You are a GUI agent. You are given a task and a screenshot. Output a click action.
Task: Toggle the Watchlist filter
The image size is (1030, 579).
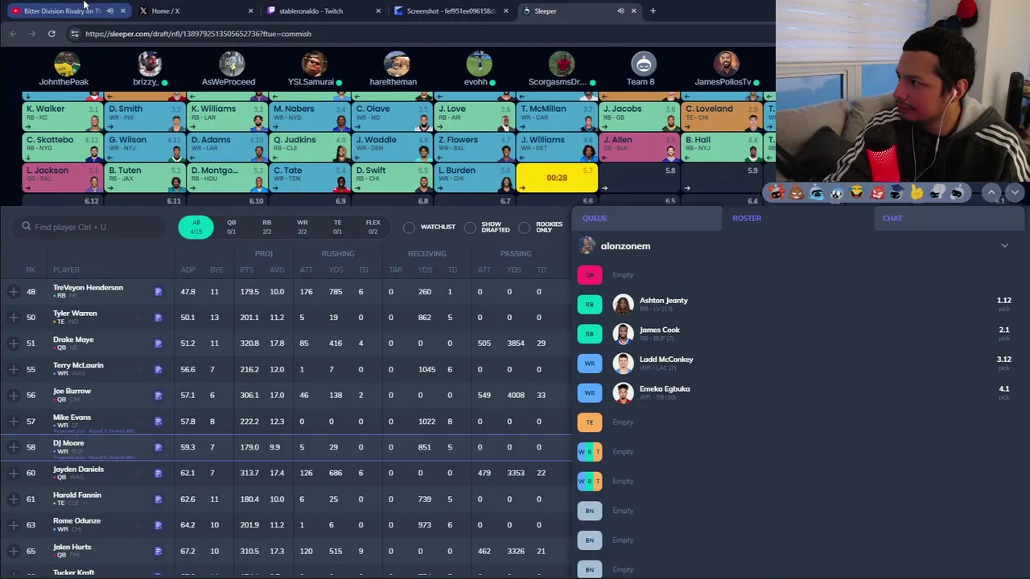(410, 228)
